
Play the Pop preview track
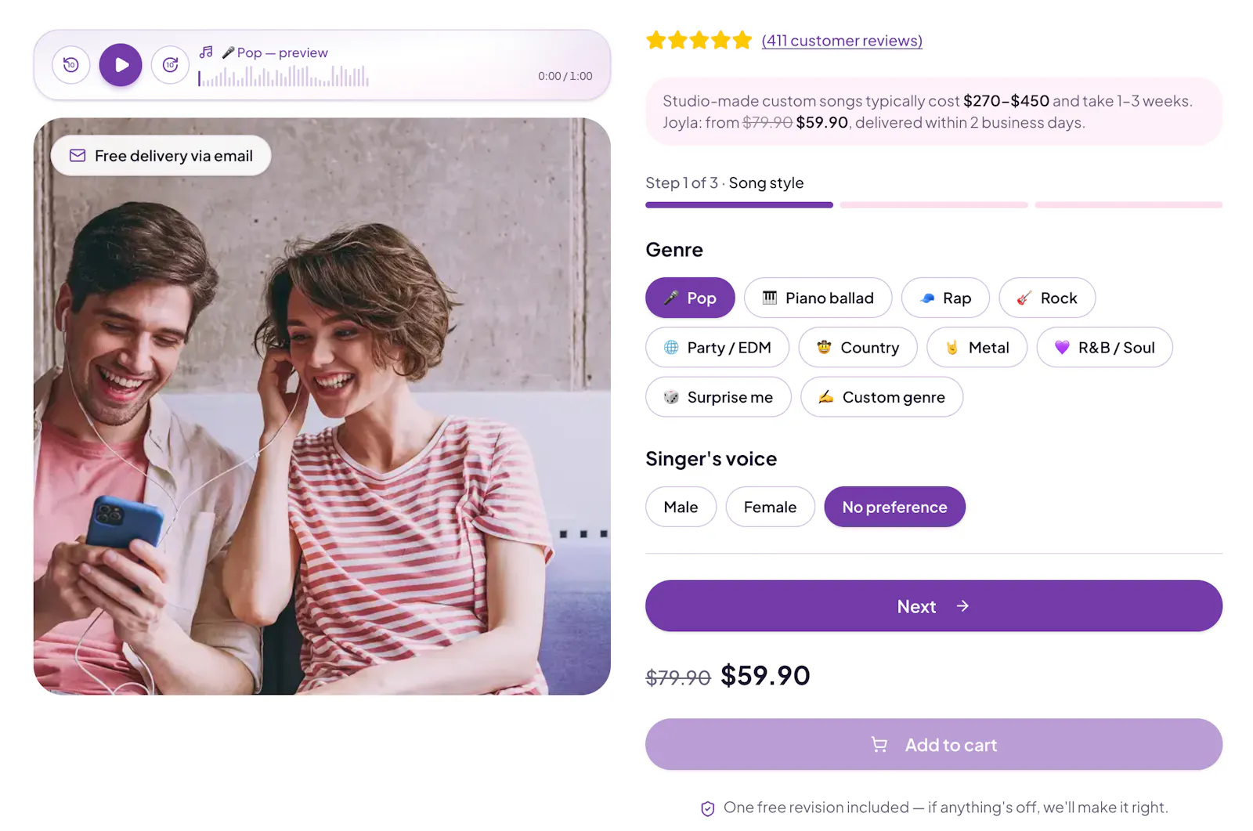tap(121, 65)
